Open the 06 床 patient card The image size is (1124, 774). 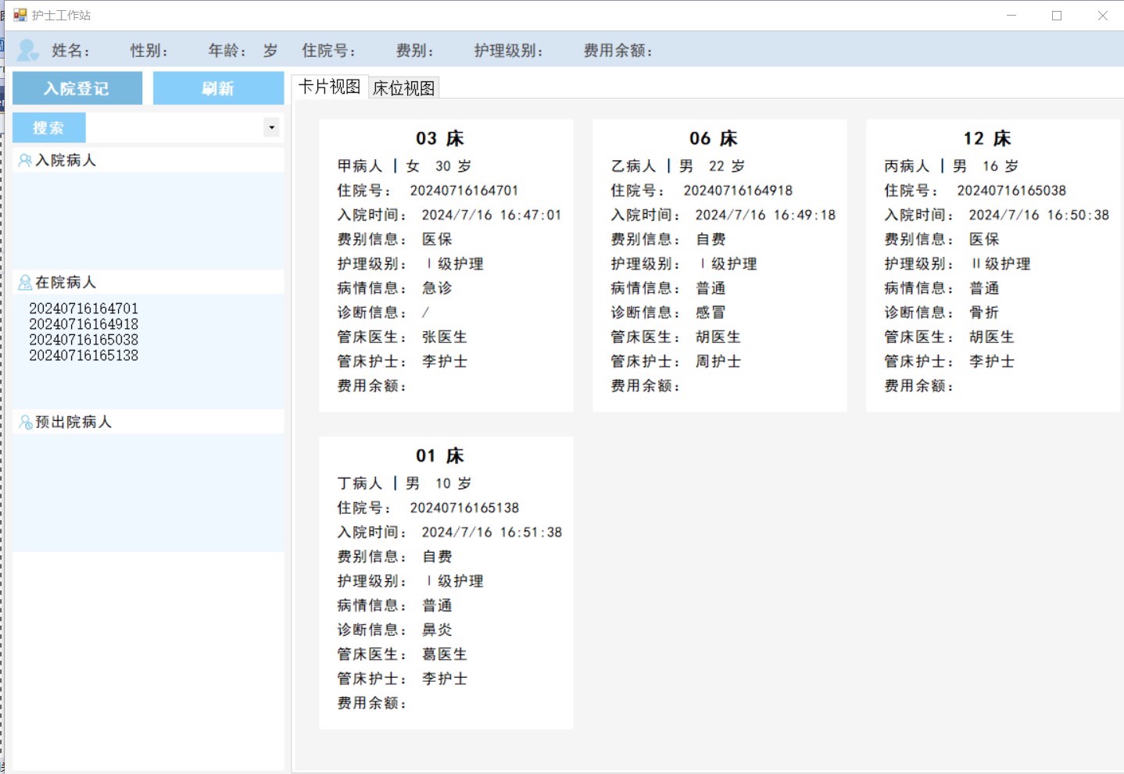click(719, 265)
